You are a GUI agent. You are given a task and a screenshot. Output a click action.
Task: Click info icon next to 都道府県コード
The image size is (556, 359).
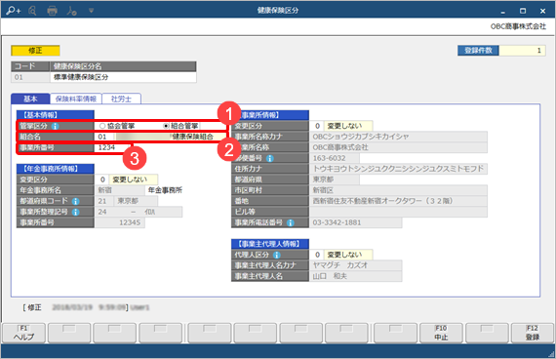point(75,201)
